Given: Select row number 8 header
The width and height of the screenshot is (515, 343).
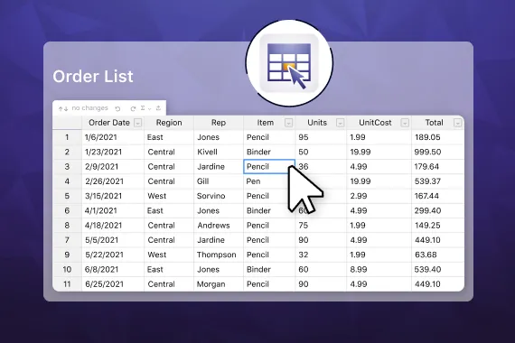Looking at the screenshot, I should [x=67, y=226].
